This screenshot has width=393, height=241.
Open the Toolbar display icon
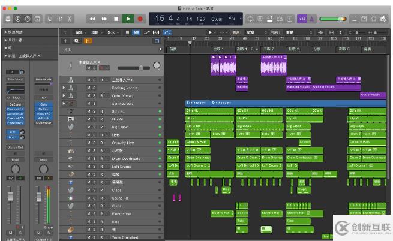pos(37,19)
